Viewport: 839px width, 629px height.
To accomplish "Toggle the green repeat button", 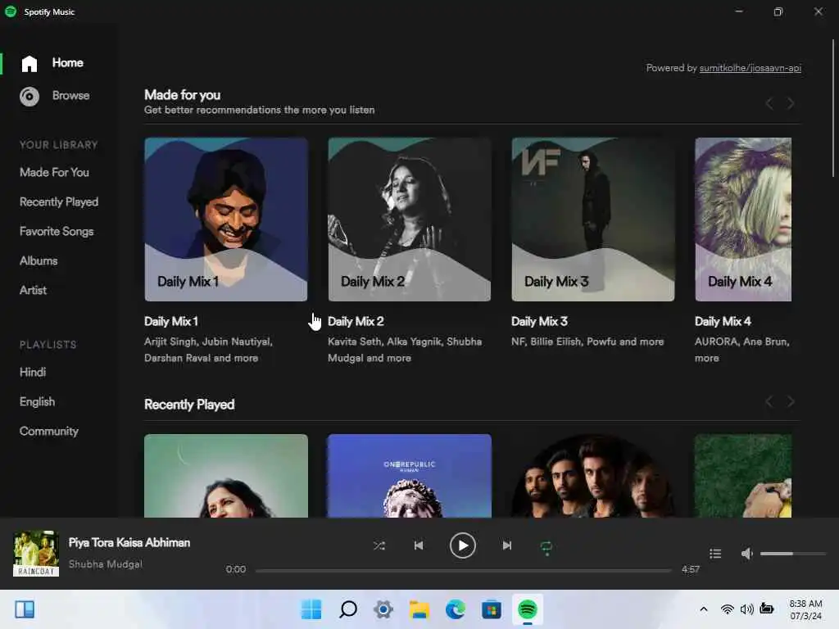I will pyautogui.click(x=546, y=546).
